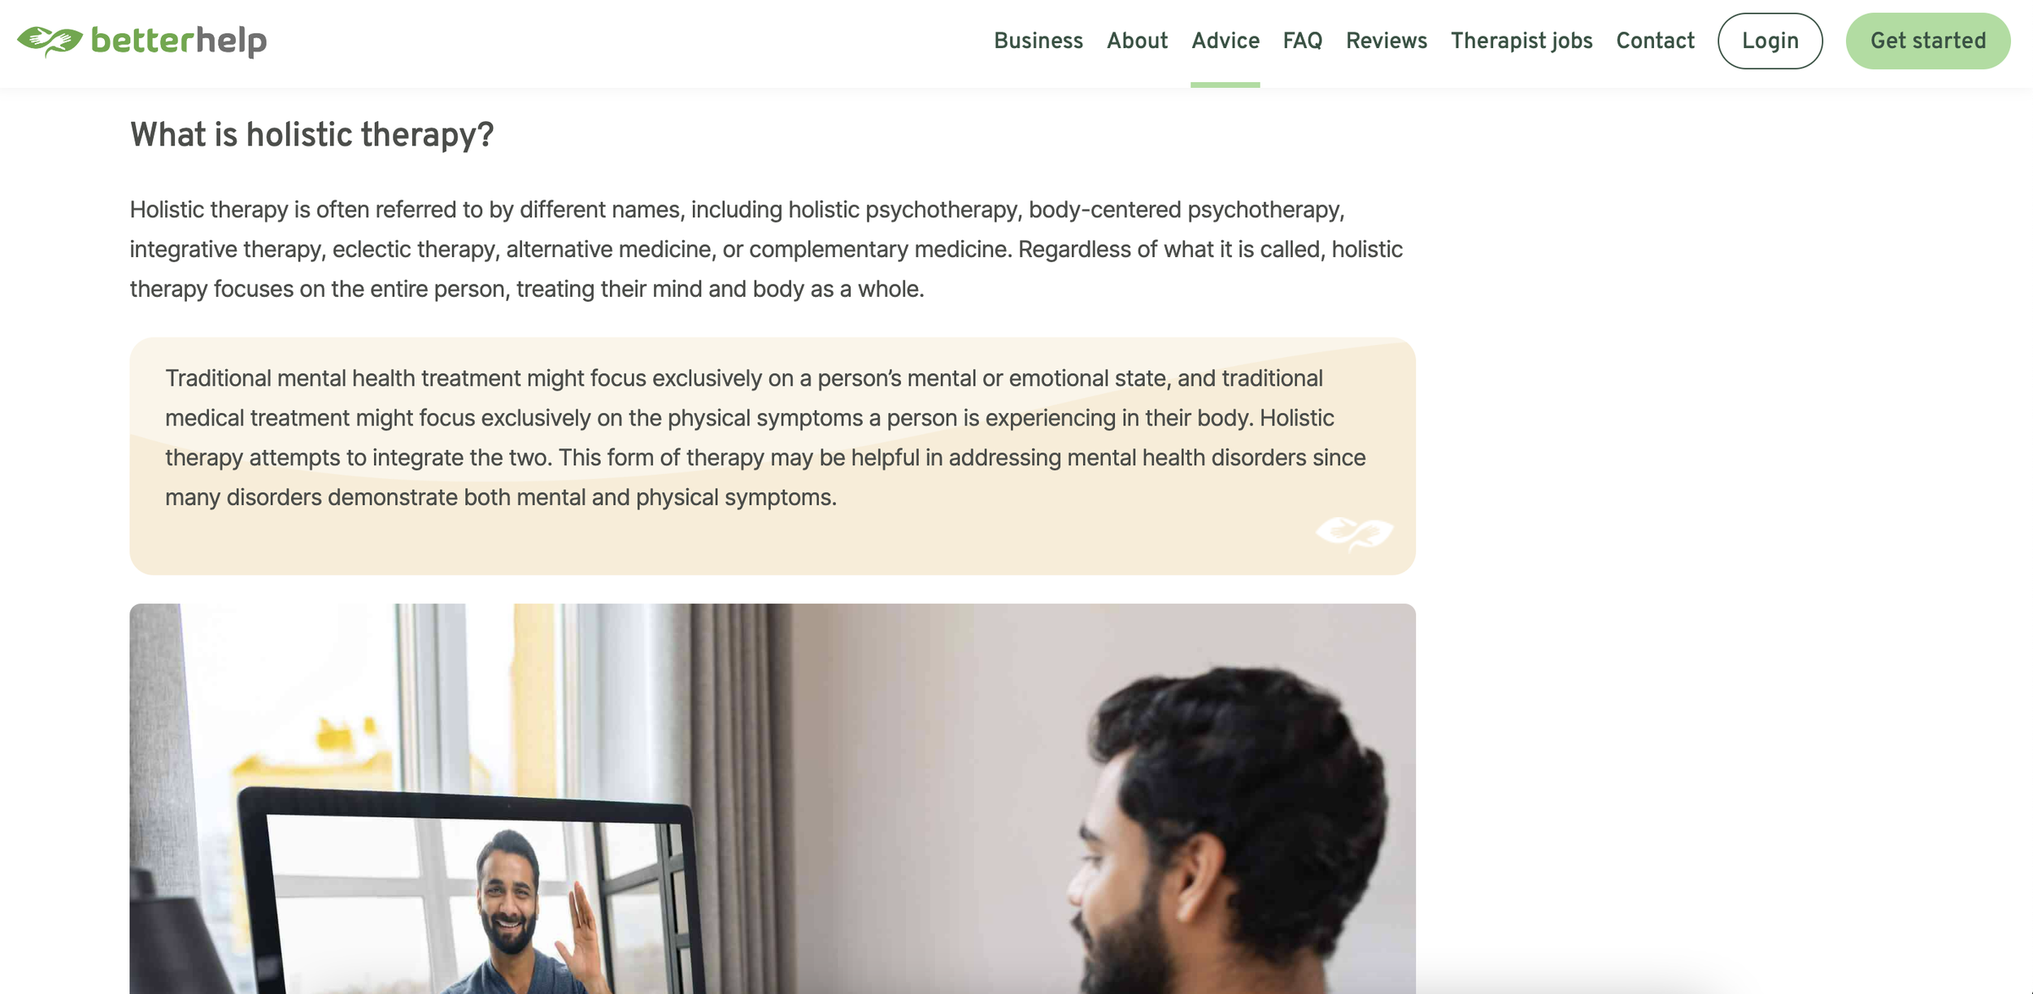Click the beige callout box about traditional treatment
The height and width of the screenshot is (994, 2033).
pyautogui.click(x=773, y=456)
